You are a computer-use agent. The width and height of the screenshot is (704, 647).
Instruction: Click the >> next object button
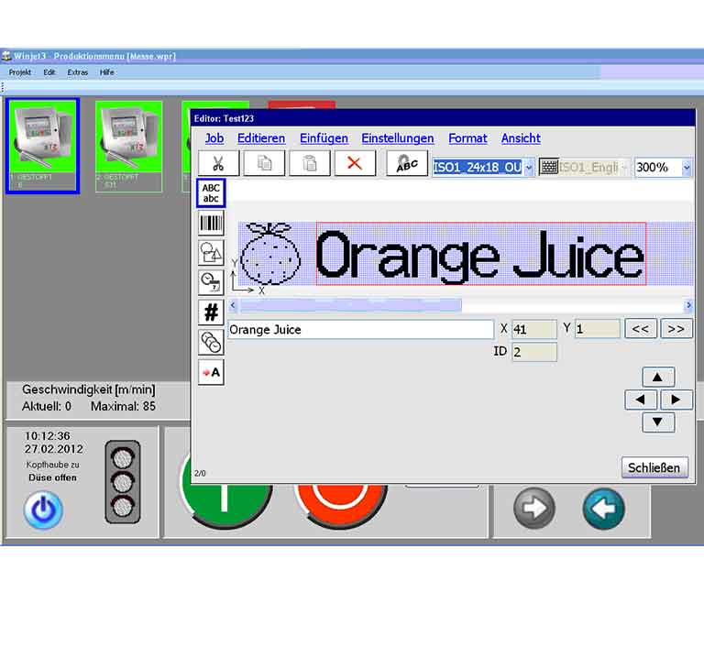pos(676,329)
